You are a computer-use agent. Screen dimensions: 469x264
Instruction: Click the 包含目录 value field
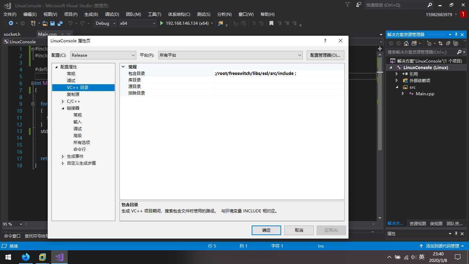click(x=279, y=73)
